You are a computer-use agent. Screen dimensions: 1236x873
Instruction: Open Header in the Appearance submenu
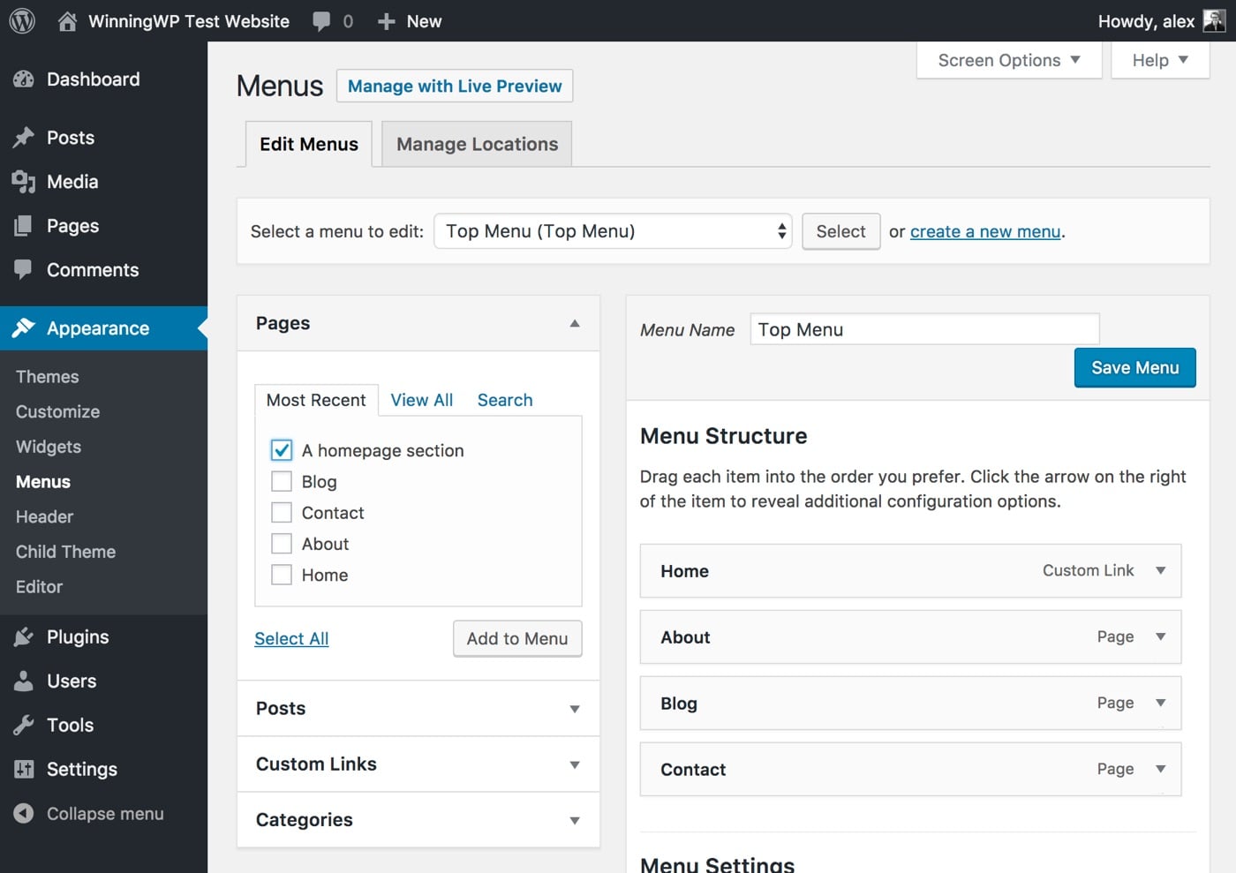coord(44,517)
